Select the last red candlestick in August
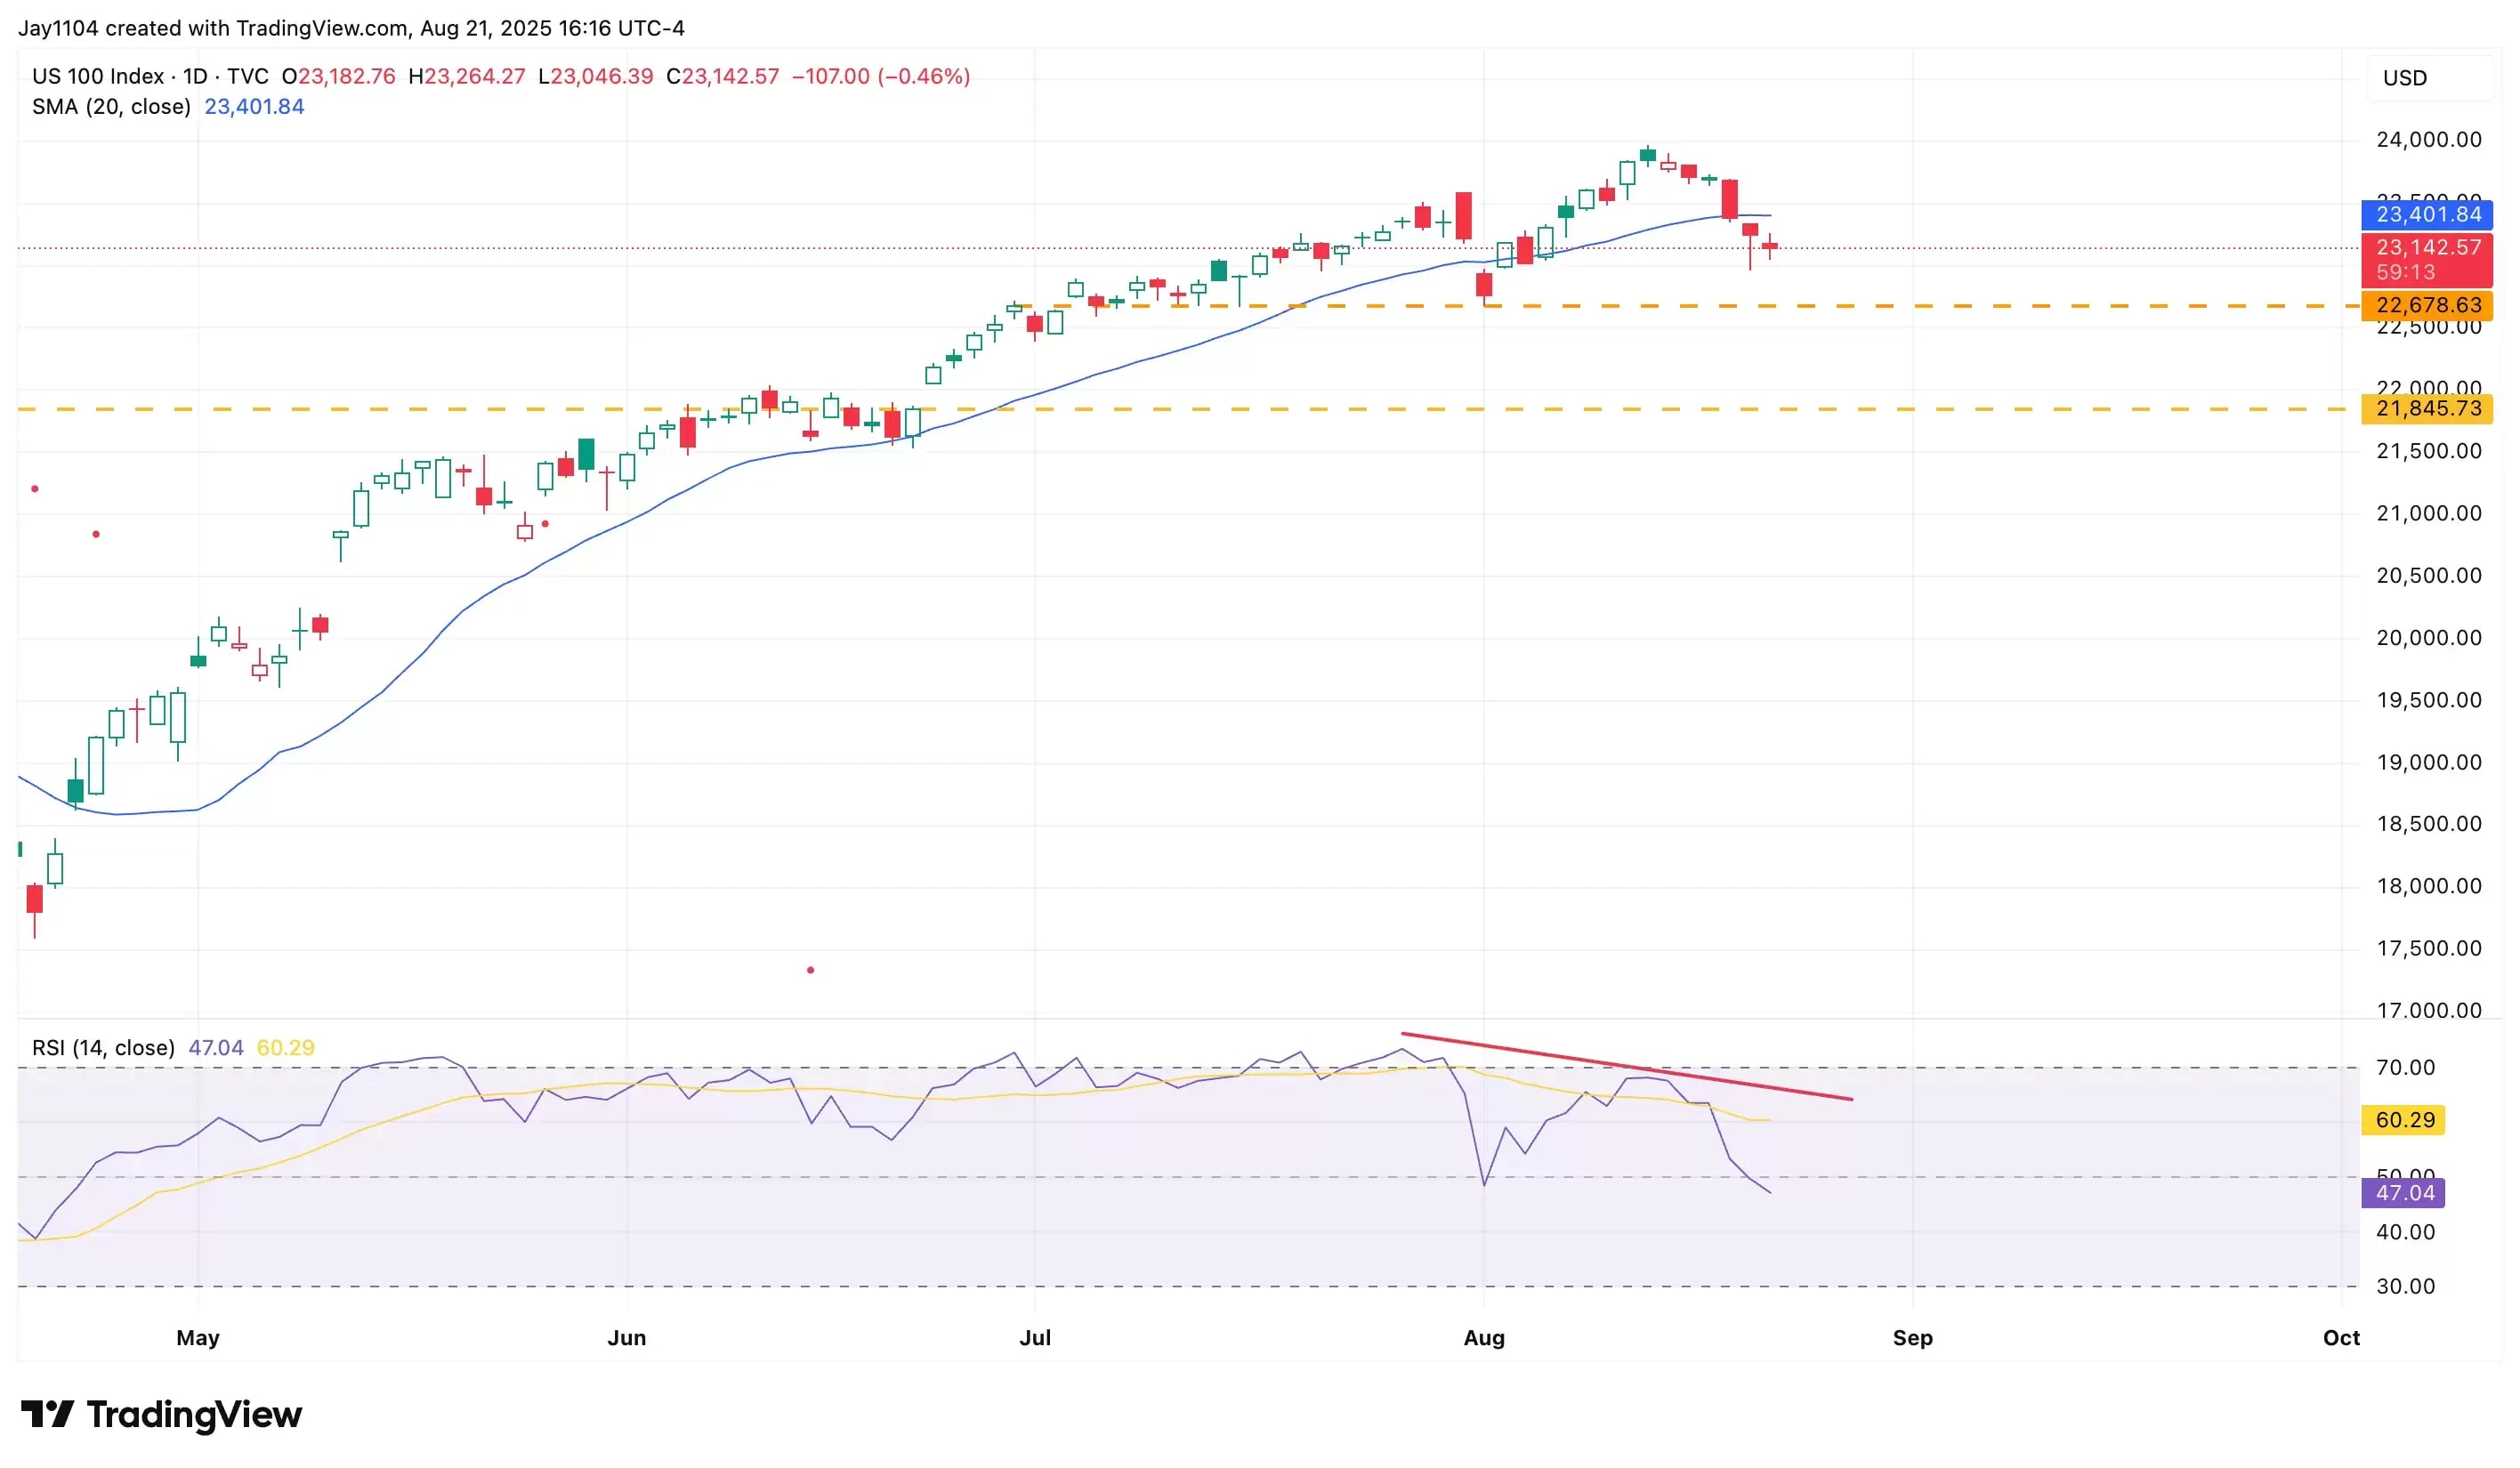 point(1770,246)
